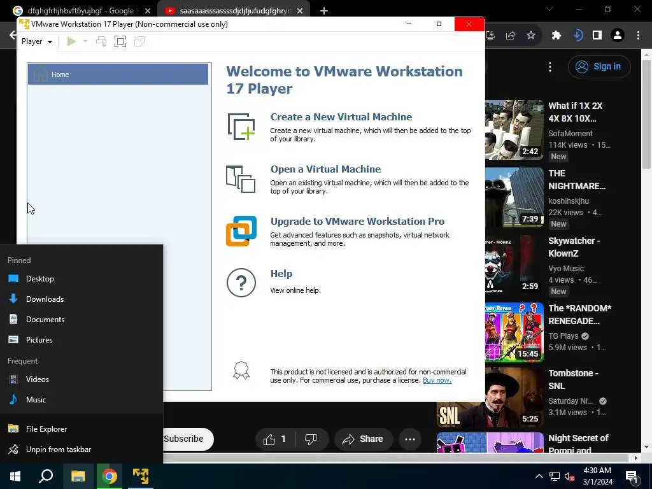Click the VMware Workstation Pro upgrade icon

point(241,230)
